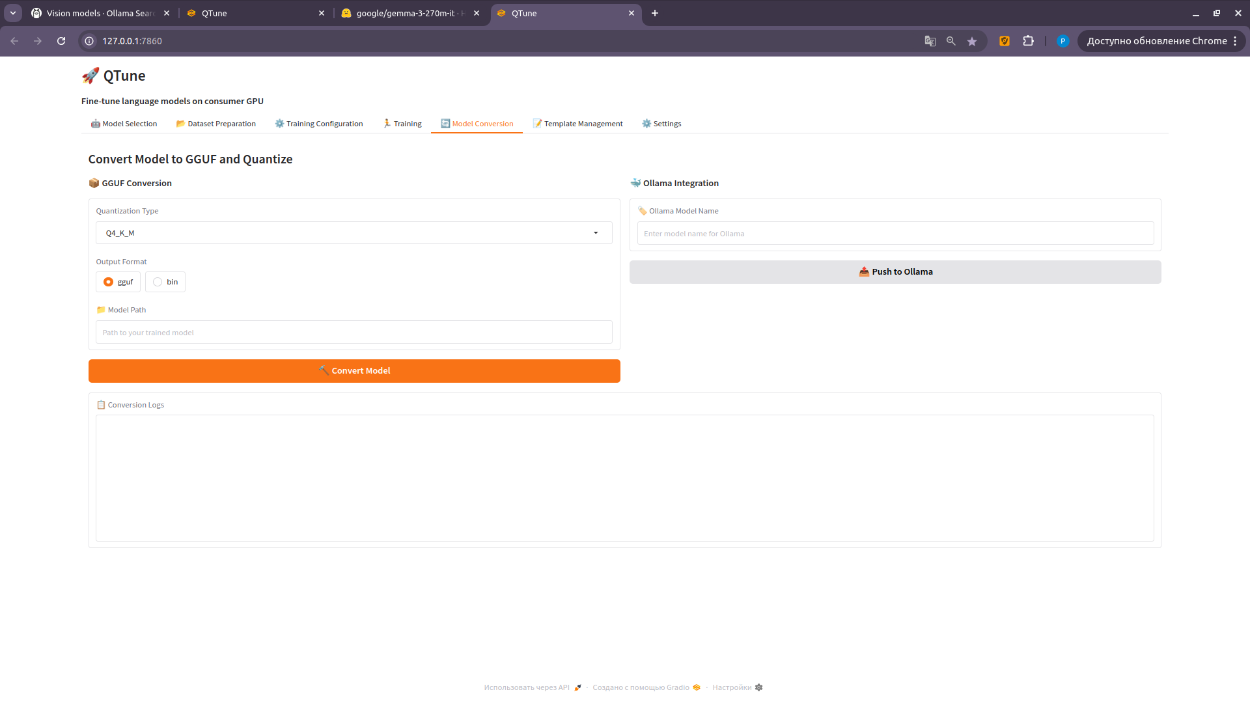Open the Template Management tab
Screen dimensions: 1250x703
577,124
